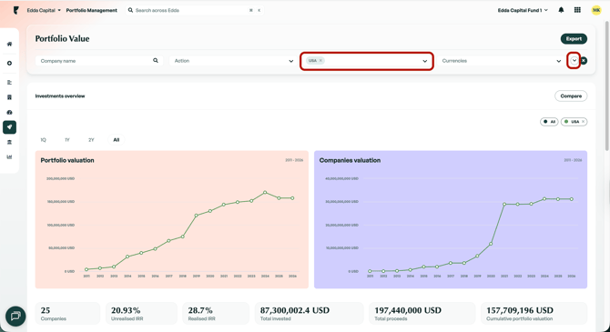Open the dropdown containing the USA tag
This screenshot has width=610, height=332.
[367, 61]
